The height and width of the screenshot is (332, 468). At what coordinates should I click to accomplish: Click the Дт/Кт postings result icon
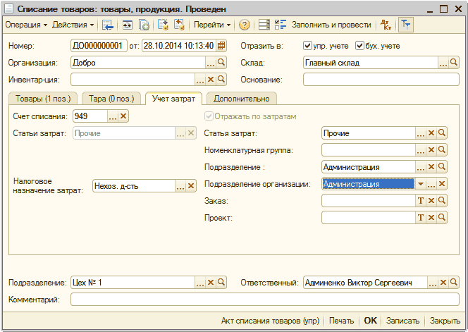click(386, 25)
